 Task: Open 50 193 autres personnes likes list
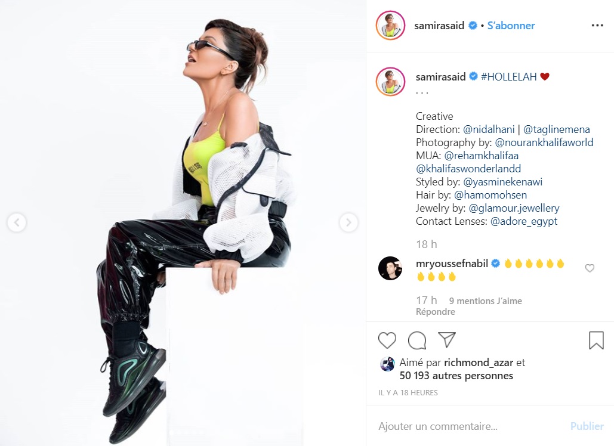point(456,376)
